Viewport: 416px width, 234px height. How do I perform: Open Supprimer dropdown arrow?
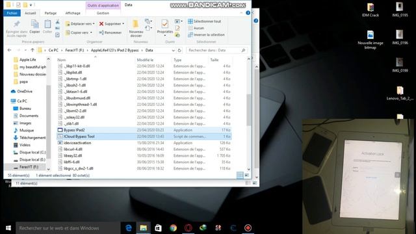123,24
